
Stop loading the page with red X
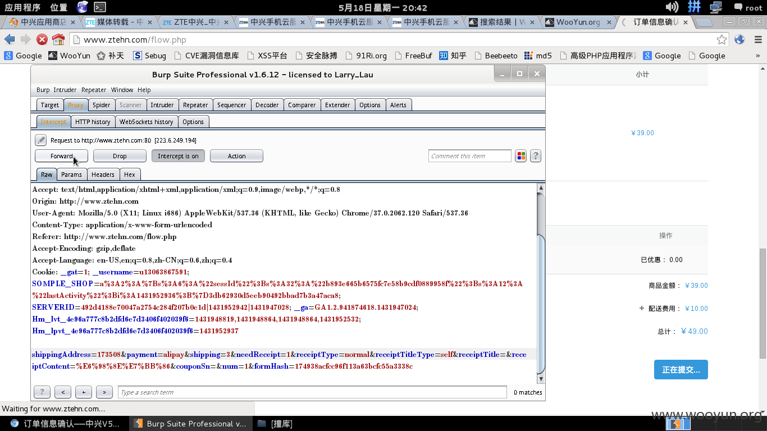(42, 39)
